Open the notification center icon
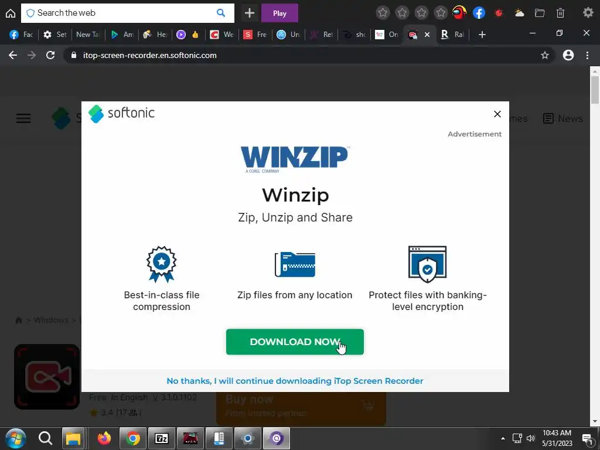600x450 pixels. [587, 438]
